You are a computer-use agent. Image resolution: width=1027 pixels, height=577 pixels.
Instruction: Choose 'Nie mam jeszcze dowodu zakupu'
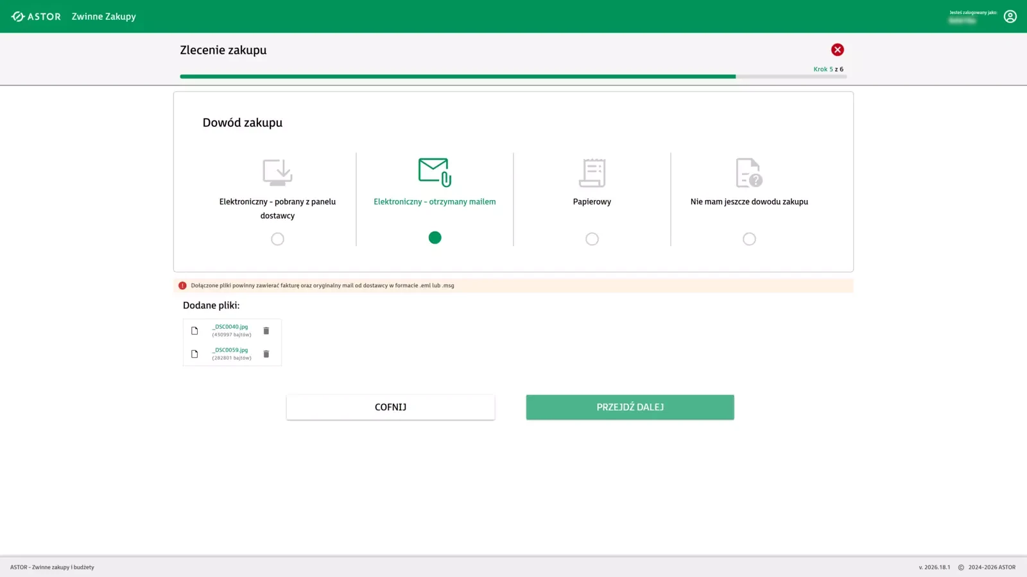[x=749, y=238]
